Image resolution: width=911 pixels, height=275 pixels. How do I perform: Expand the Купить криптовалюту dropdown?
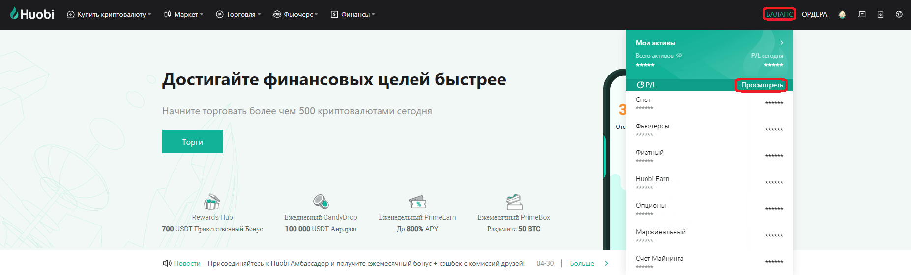(109, 14)
